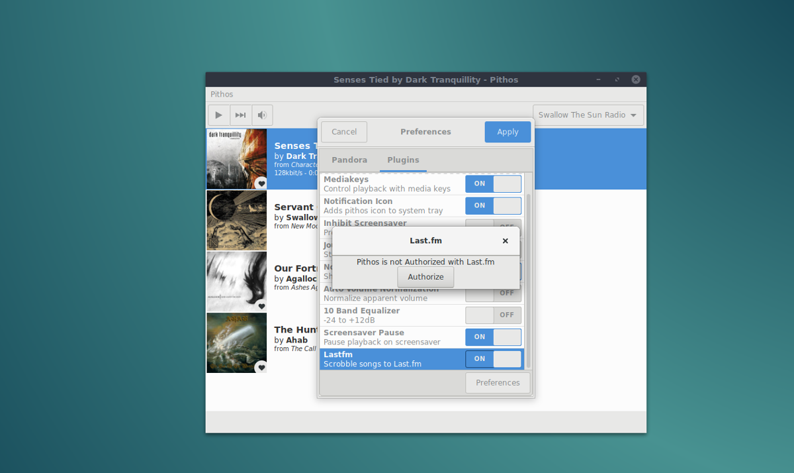The height and width of the screenshot is (473, 794).
Task: Select the Plugins tab
Action: pos(403,160)
